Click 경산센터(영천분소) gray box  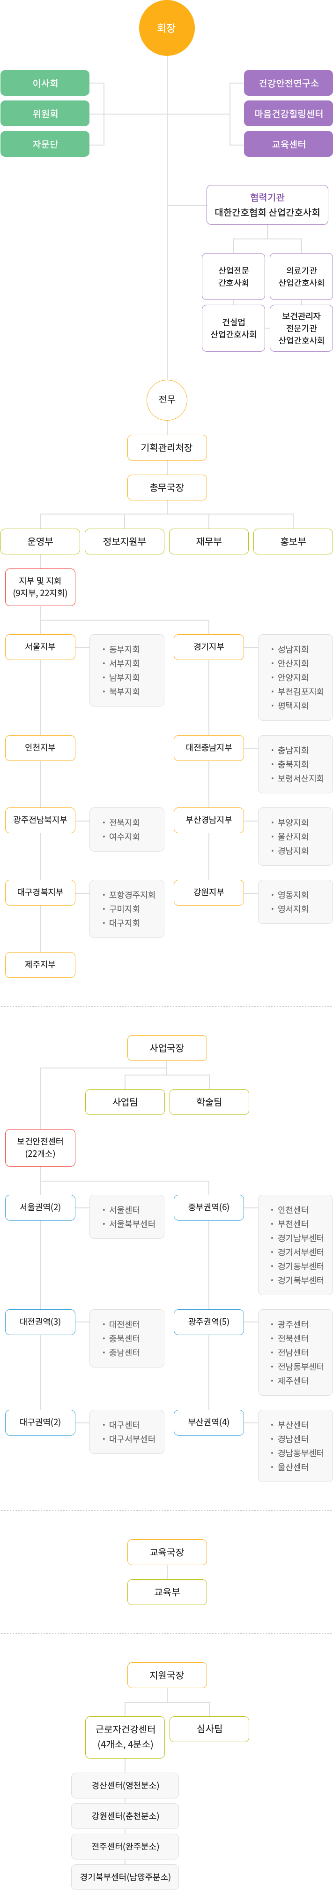[x=125, y=1786]
